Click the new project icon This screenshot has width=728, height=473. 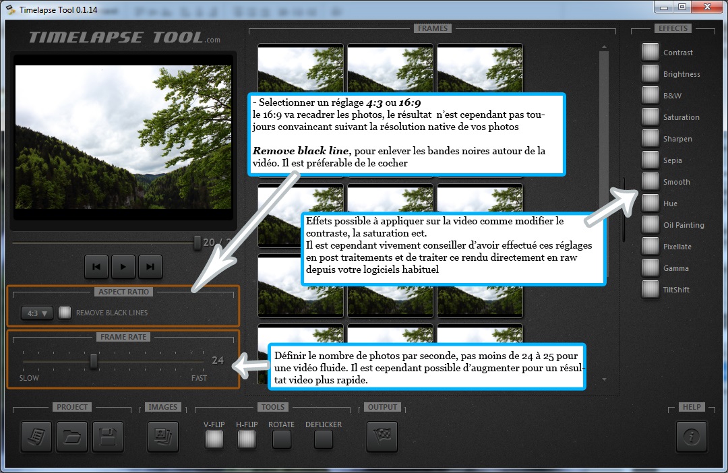pos(36,437)
